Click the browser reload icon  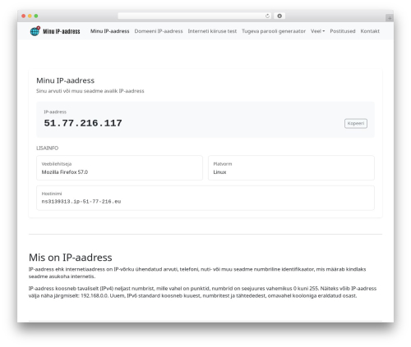pyautogui.click(x=267, y=16)
